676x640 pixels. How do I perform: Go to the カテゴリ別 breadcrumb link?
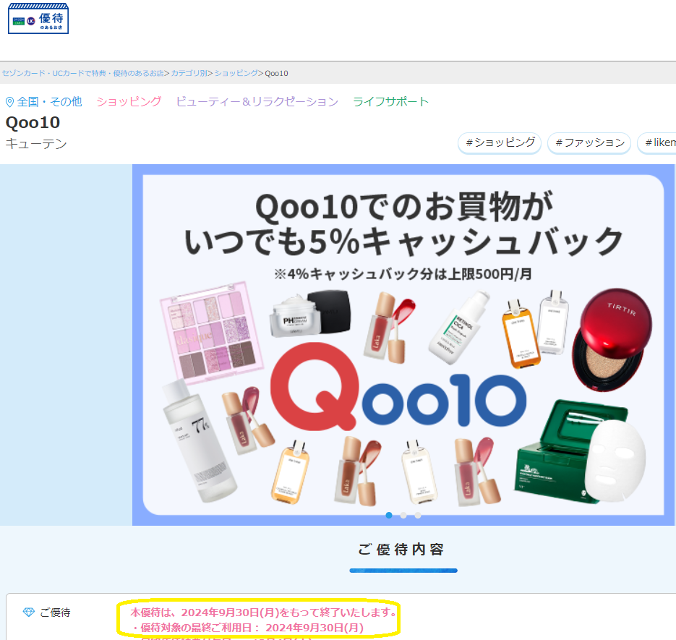pyautogui.click(x=189, y=73)
